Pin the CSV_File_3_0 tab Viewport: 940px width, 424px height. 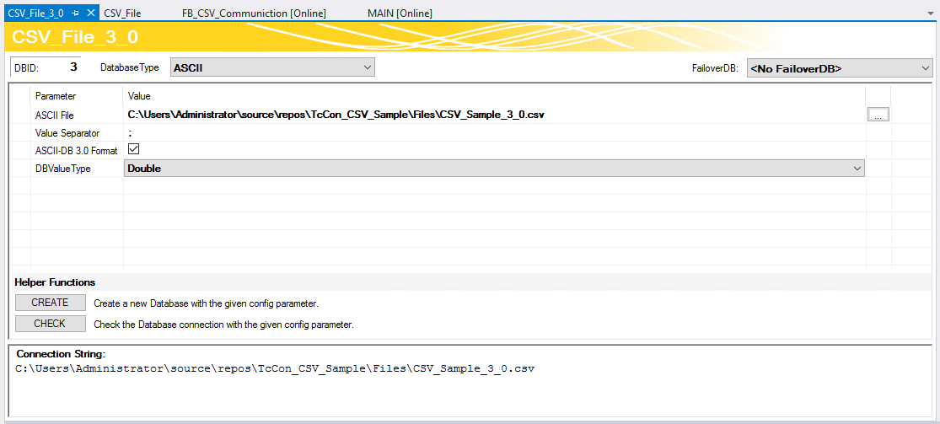[x=76, y=13]
